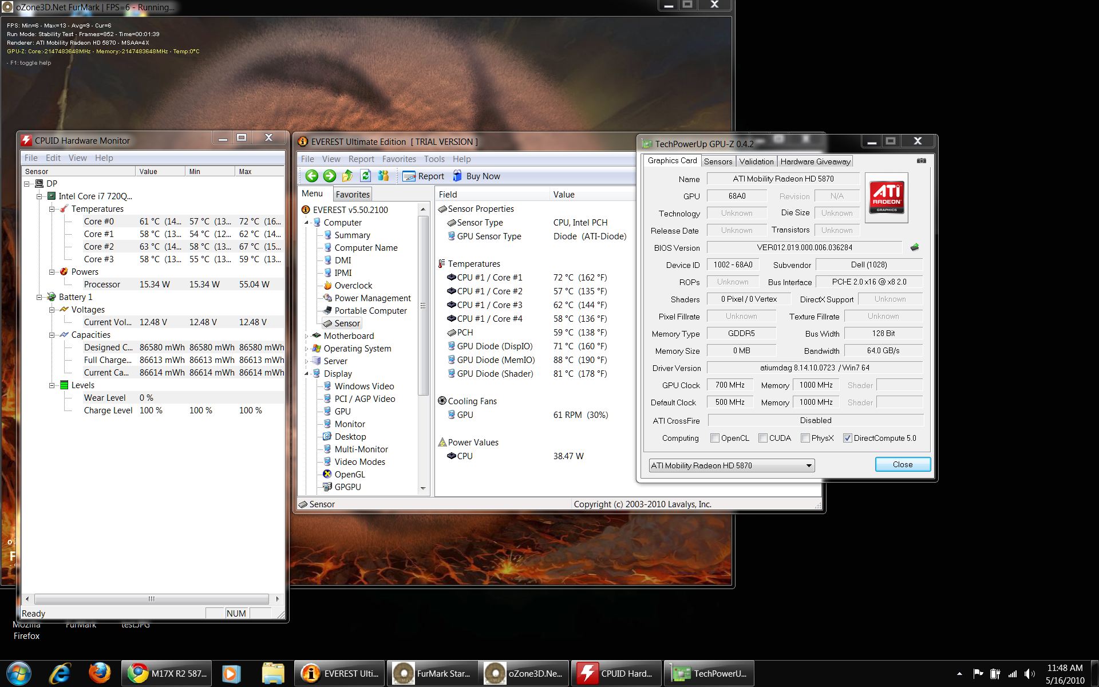Open the Report toolbar button in EVEREST
Image resolution: width=1099 pixels, height=687 pixels.
[424, 176]
